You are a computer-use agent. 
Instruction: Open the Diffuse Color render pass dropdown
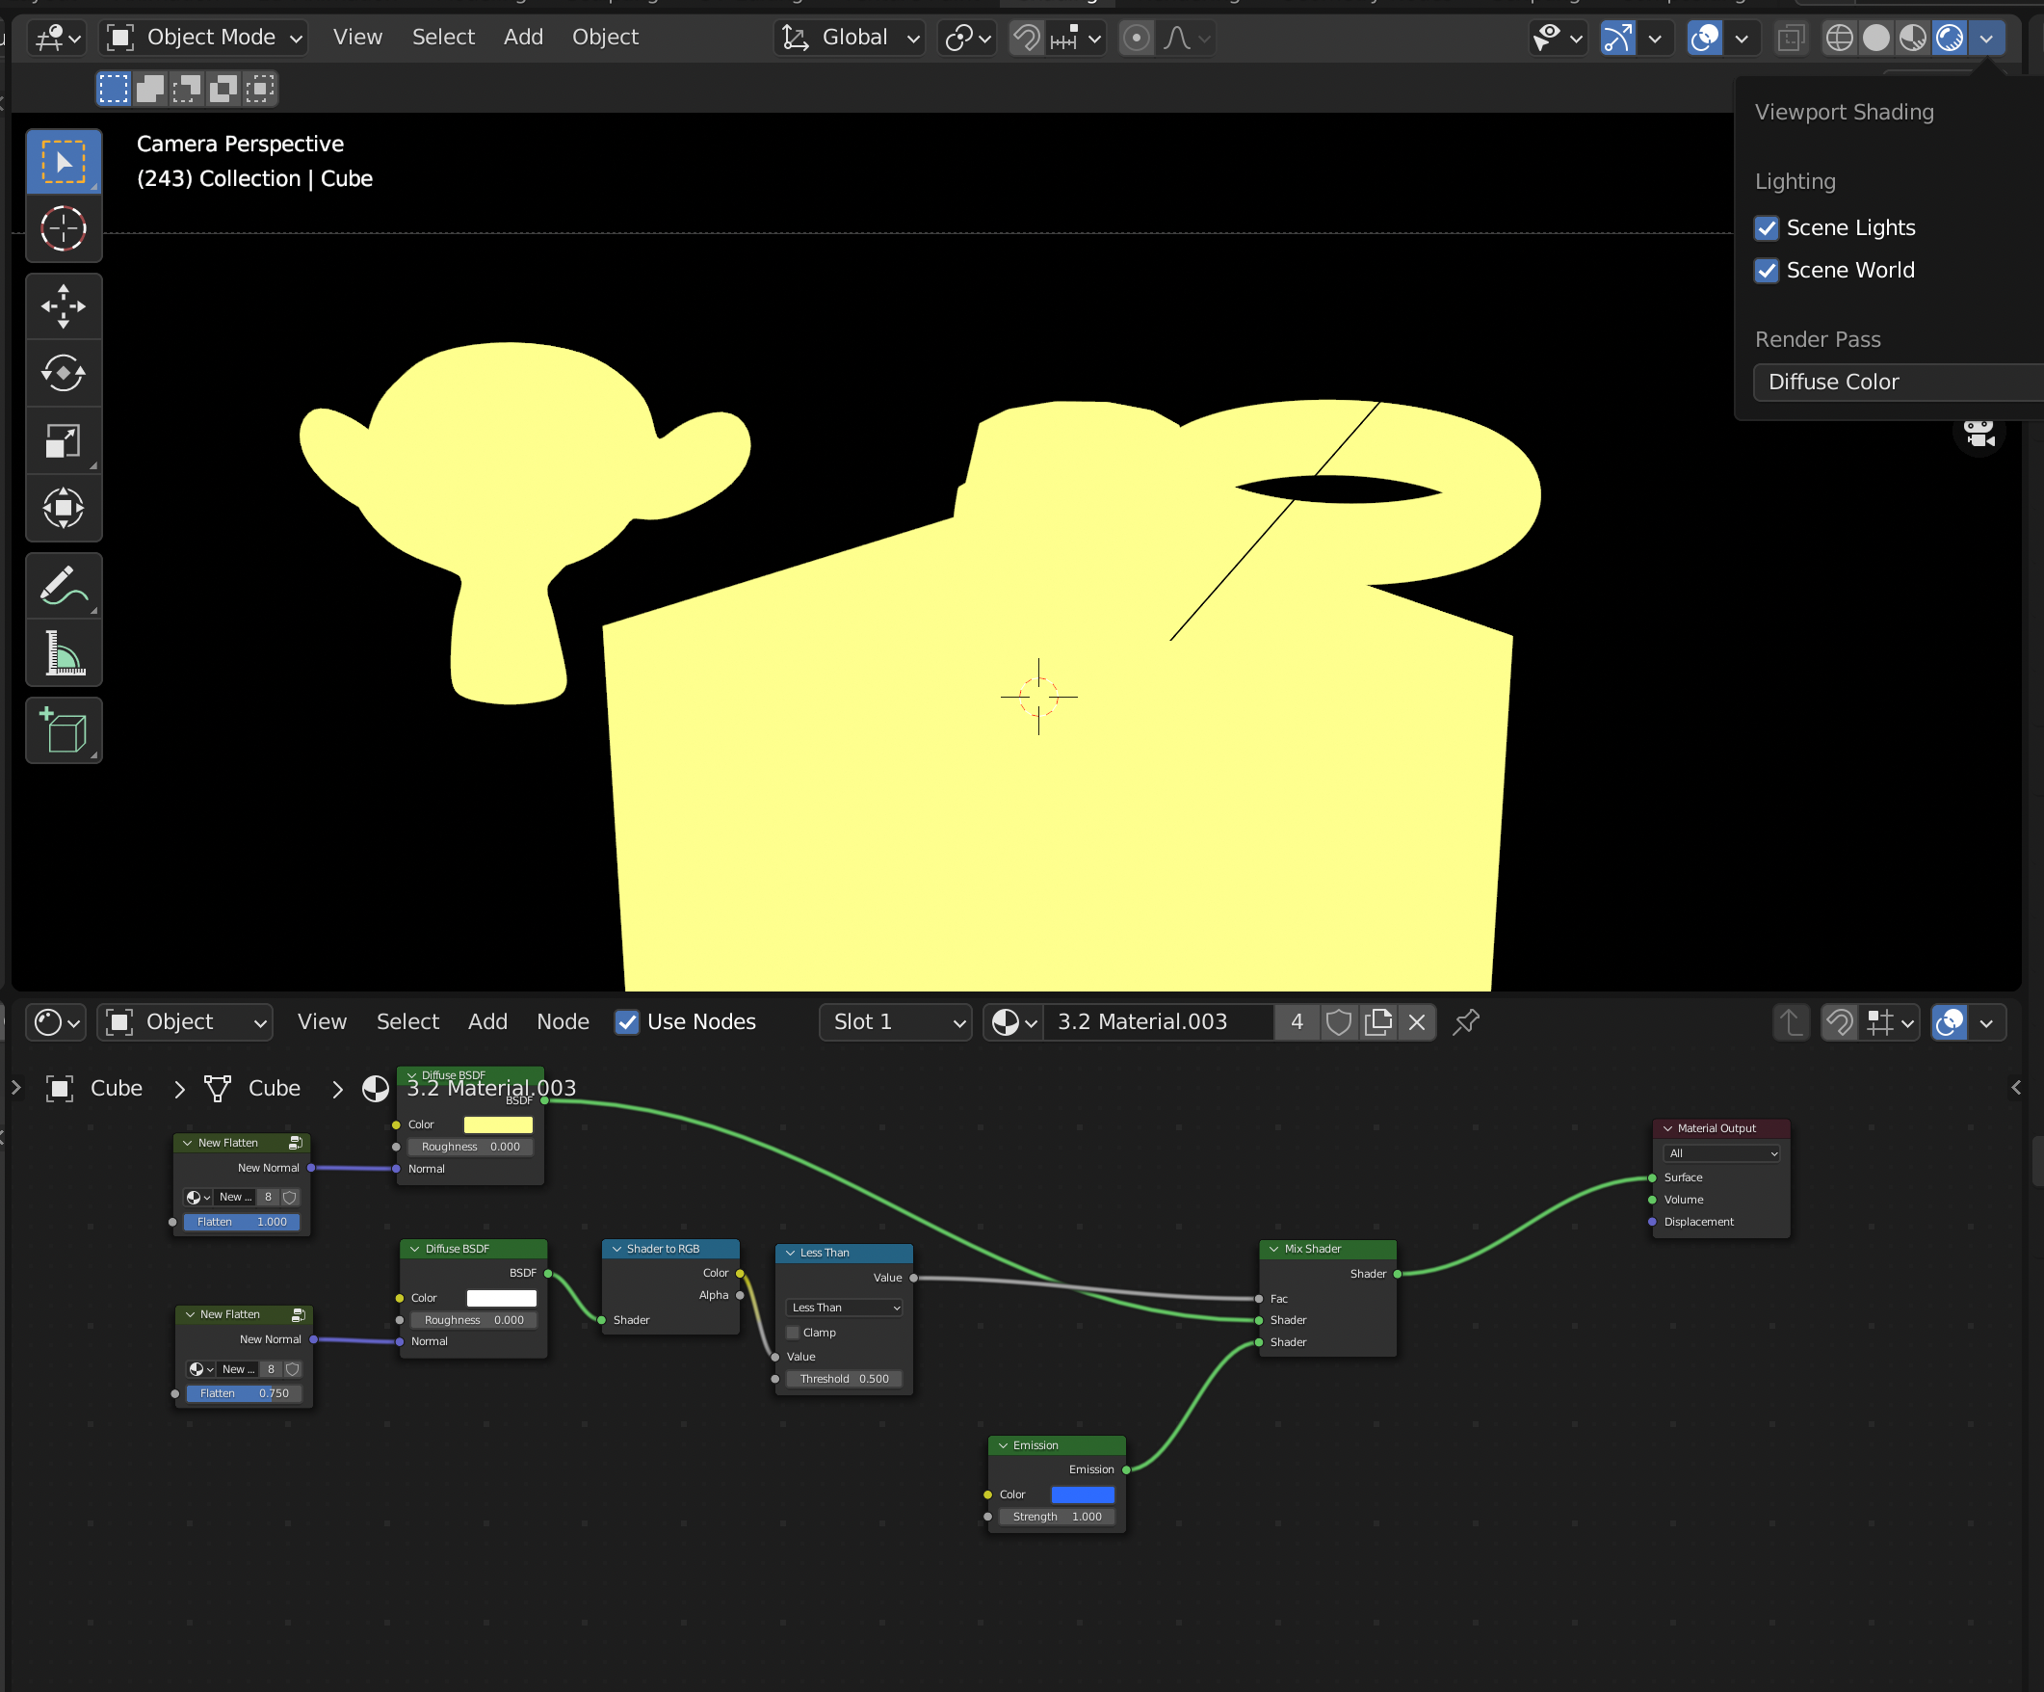(x=1898, y=382)
